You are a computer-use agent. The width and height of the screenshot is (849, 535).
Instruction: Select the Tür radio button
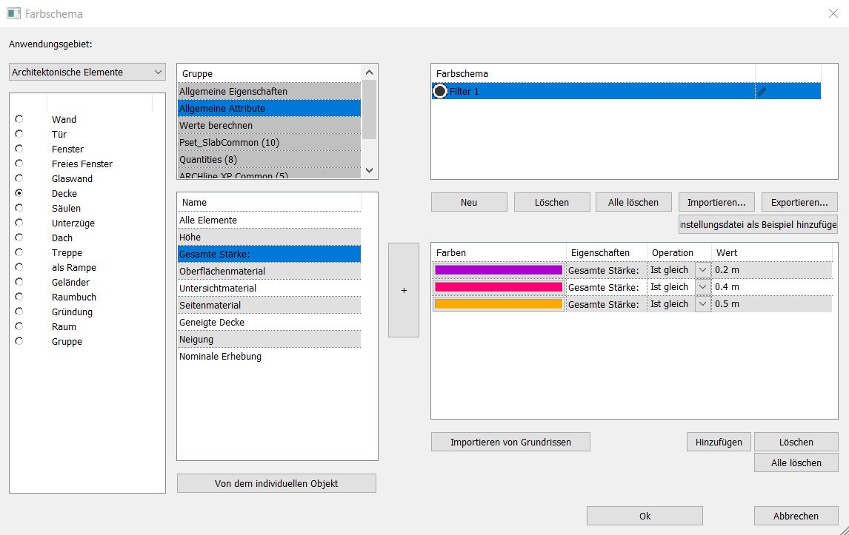(x=19, y=134)
